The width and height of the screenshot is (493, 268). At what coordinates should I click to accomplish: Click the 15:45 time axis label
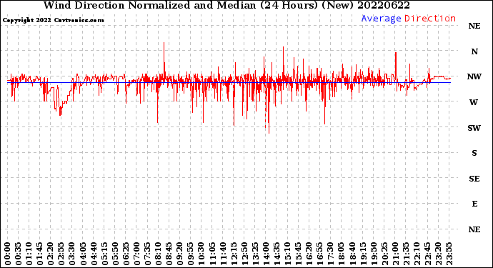point(299,254)
